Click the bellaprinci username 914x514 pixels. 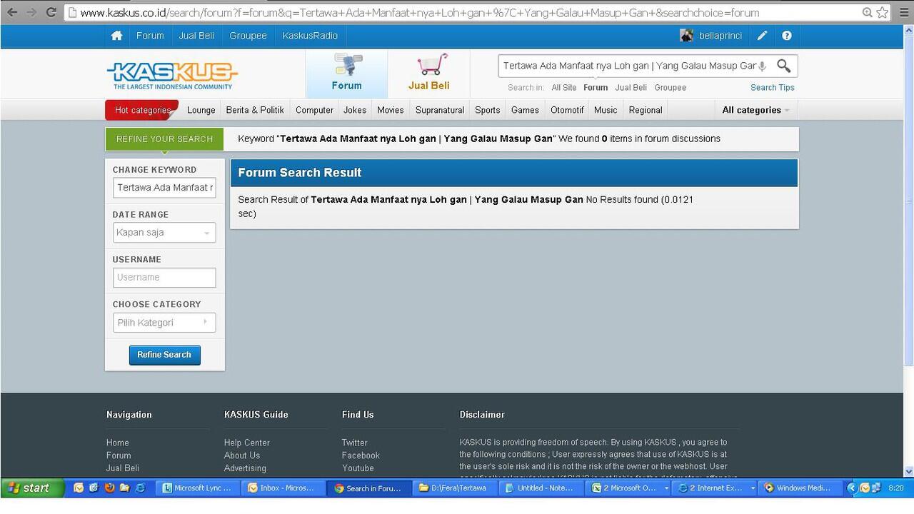720,36
